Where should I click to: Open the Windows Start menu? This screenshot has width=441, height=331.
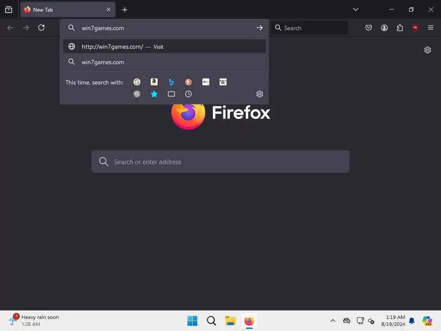pyautogui.click(x=193, y=321)
